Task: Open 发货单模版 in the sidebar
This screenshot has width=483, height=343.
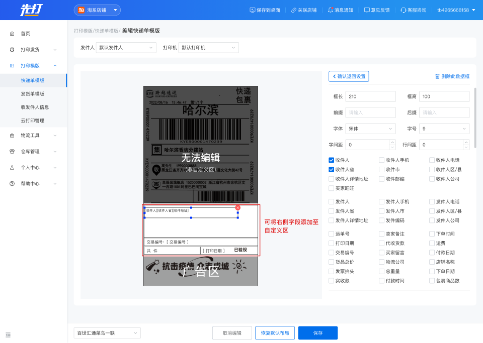Action: [33, 94]
